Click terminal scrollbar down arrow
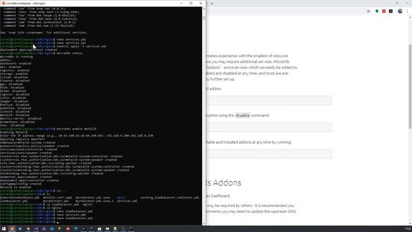412x232 pixels. [204, 224]
